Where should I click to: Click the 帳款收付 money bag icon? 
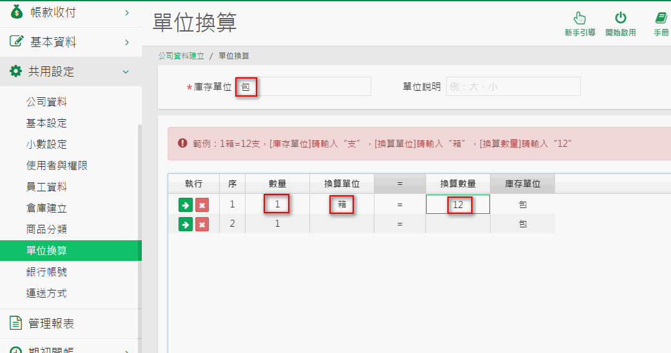coord(16,12)
